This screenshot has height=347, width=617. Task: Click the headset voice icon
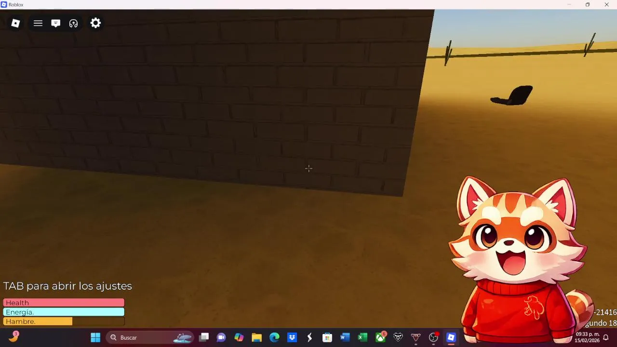point(73,23)
